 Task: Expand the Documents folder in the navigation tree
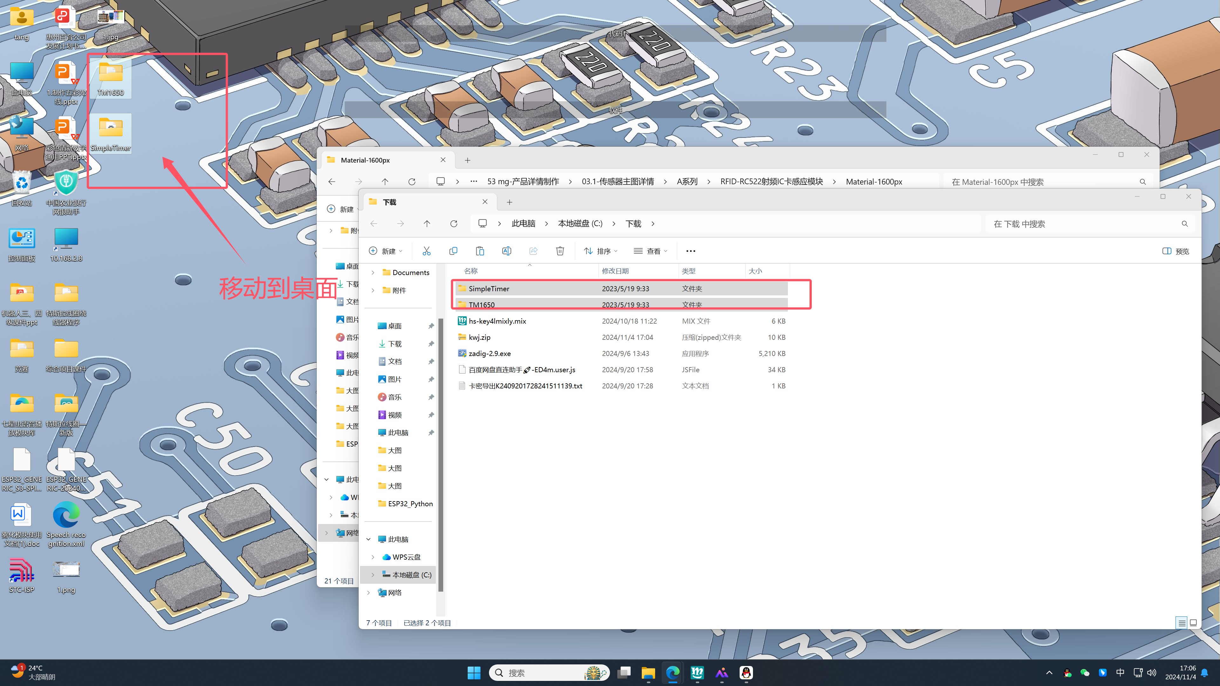(373, 273)
